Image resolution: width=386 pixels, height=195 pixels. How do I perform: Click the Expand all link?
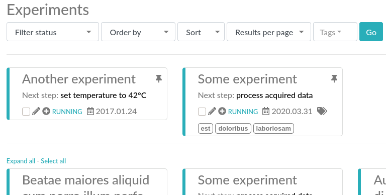click(x=21, y=161)
